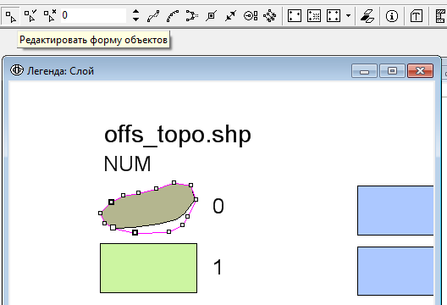The height and width of the screenshot is (305, 447).
Task: Select the curve closing node tool
Action: (x=192, y=16)
